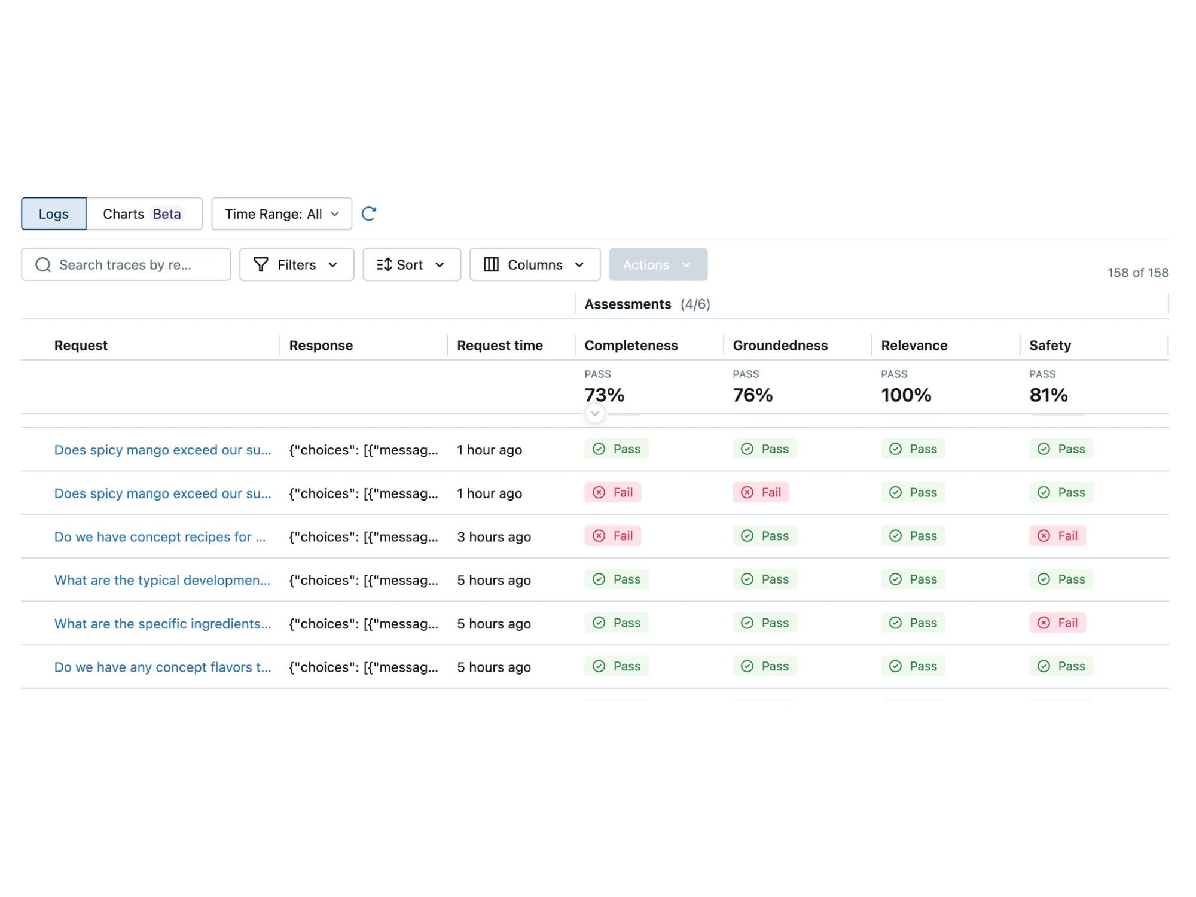Click Groundedness Pass badge in 'typical developmen' row

[x=765, y=579]
